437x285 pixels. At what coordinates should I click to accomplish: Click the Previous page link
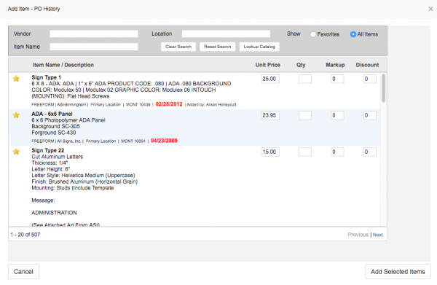tap(358, 235)
